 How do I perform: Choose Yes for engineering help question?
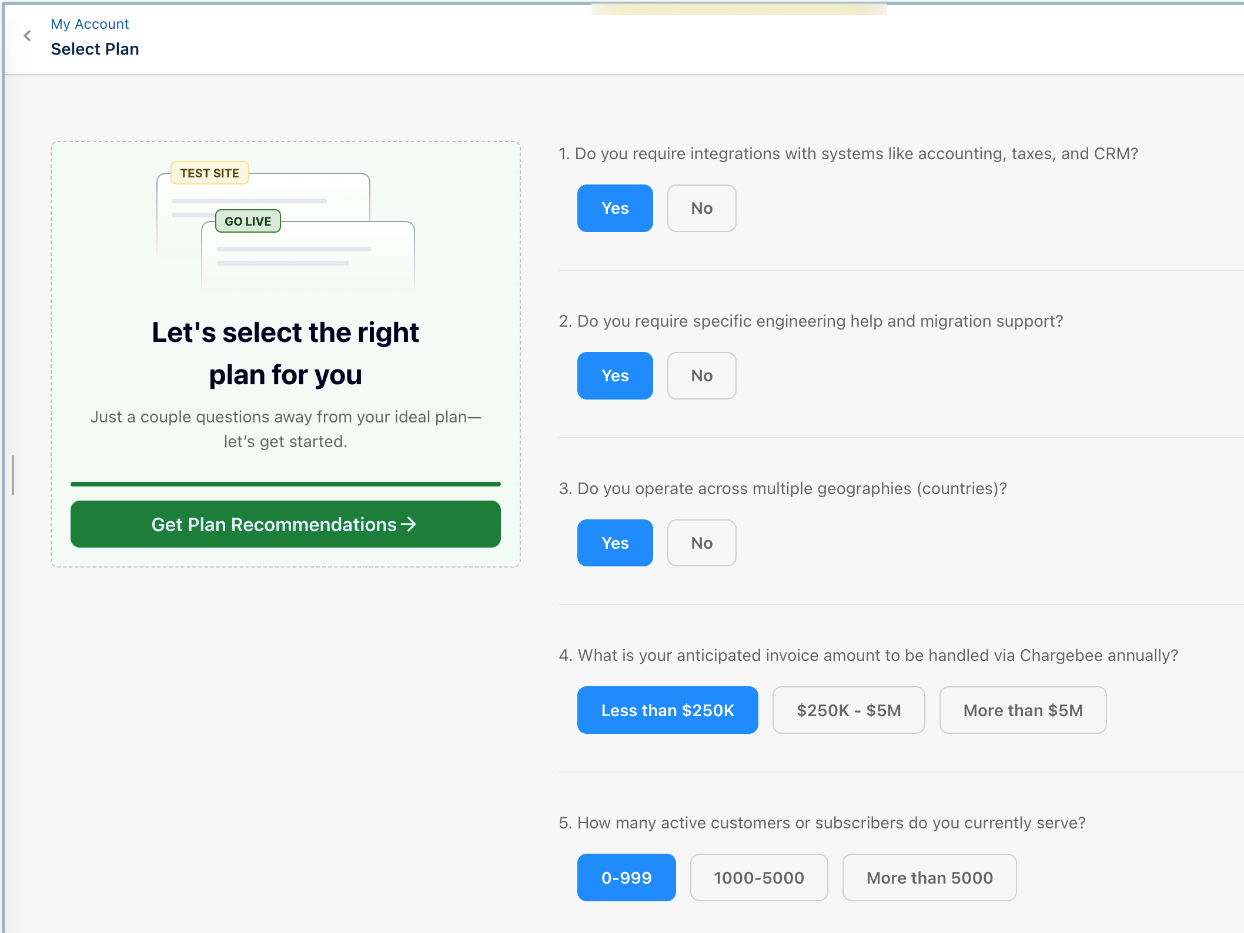click(614, 376)
